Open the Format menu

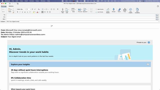32,1
